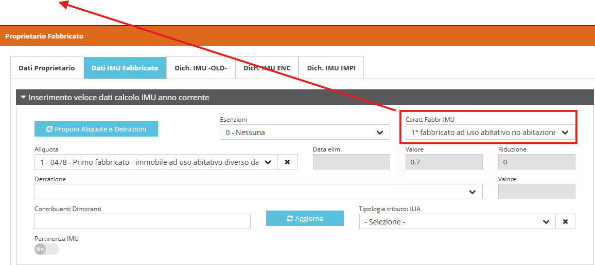Open the Dich. IMU -OLD- tab
The width and height of the screenshot is (595, 265).
[201, 68]
